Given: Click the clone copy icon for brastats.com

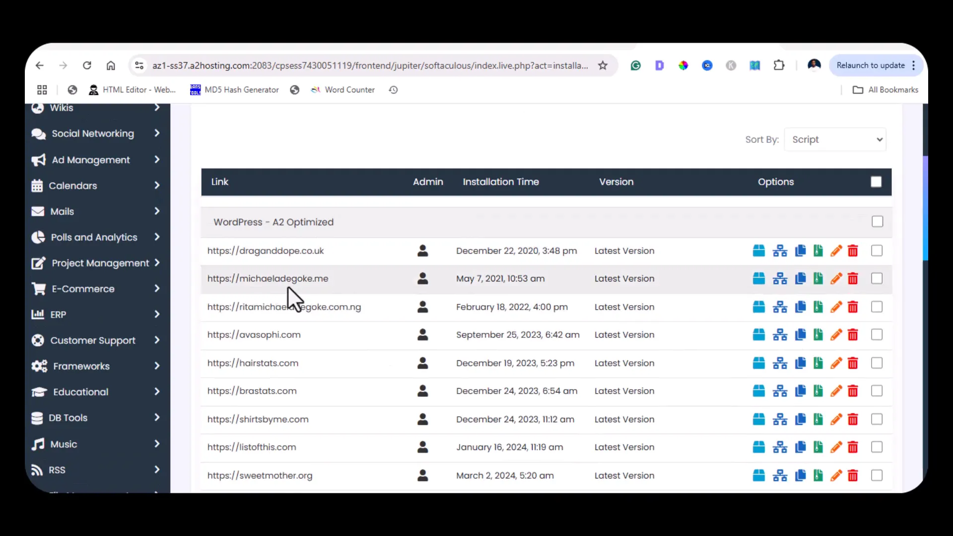Looking at the screenshot, I should tap(800, 391).
